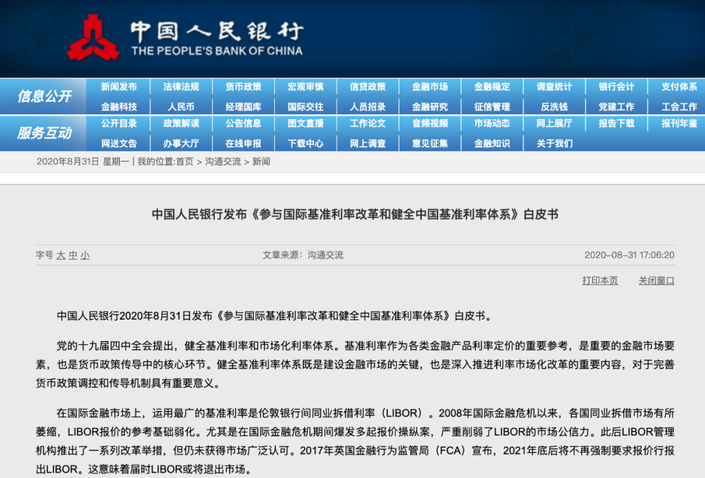Viewport: 705px width, 478px height.
Task: Click 首页 in the breadcrumb trail
Action: 185,161
